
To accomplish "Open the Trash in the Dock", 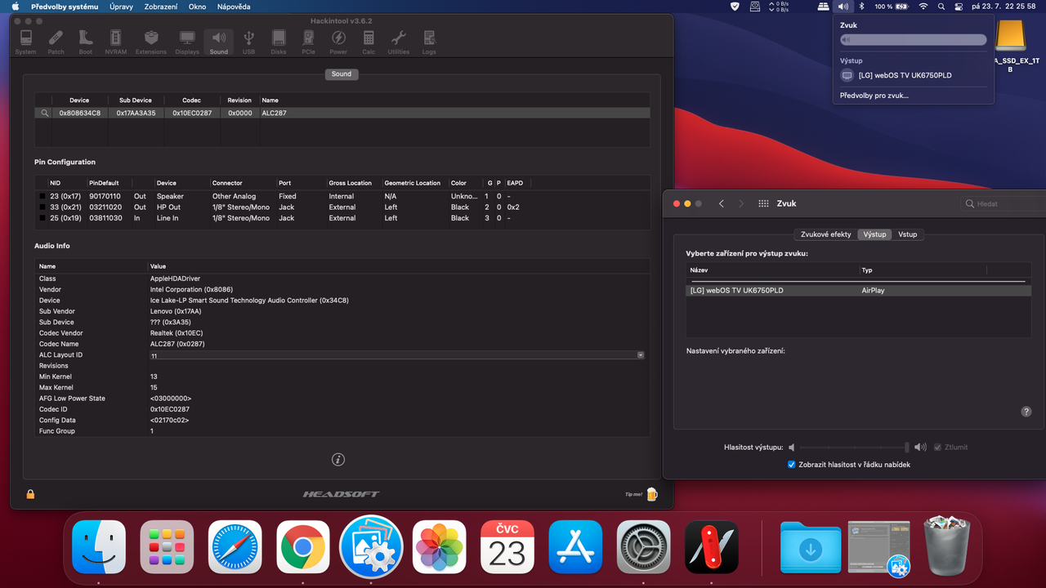I will (946, 546).
